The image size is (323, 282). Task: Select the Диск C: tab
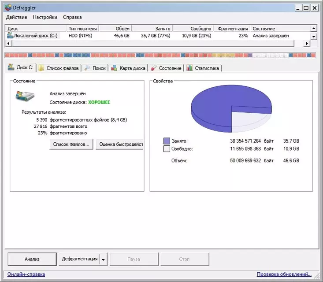point(21,67)
